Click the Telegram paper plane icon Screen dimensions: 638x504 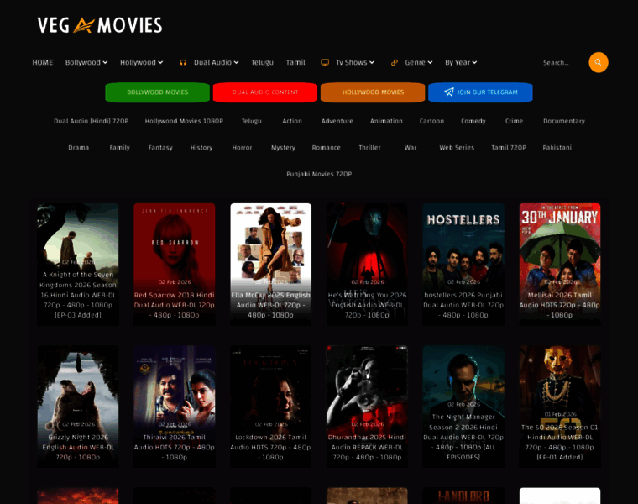[x=449, y=92]
